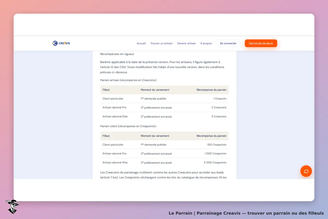This screenshot has height=219, width=328.
Task: Click 'Client particulier' in the Creapoints table
Action: 113,145
